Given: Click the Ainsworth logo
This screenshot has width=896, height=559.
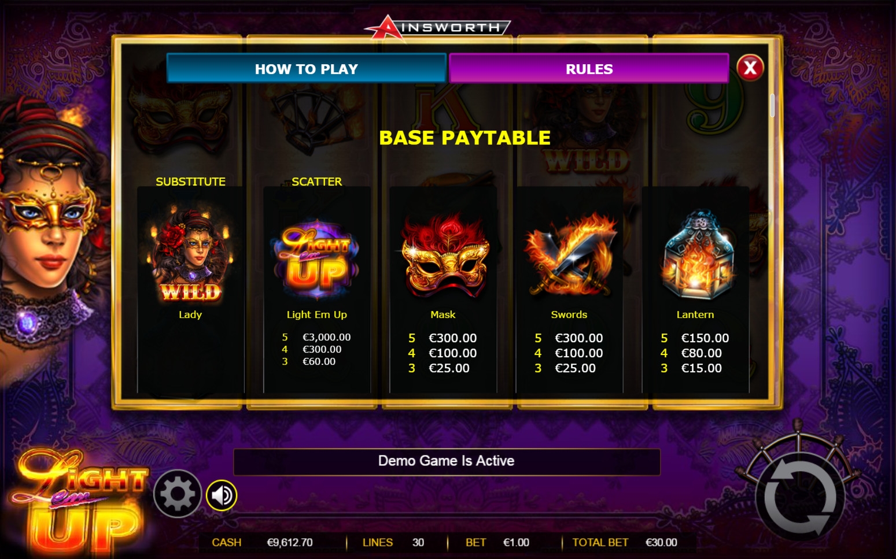Looking at the screenshot, I should coord(437,27).
